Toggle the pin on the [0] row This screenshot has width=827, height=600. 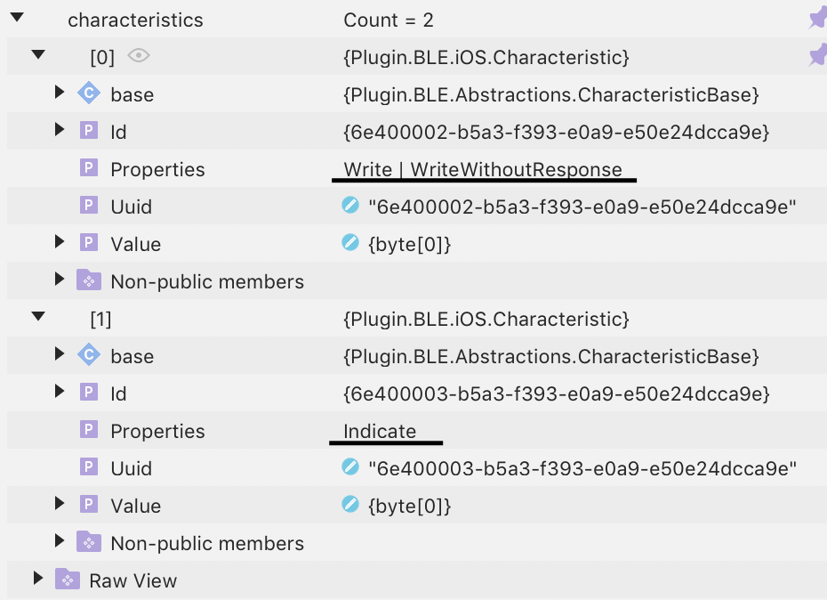pyautogui.click(x=815, y=55)
